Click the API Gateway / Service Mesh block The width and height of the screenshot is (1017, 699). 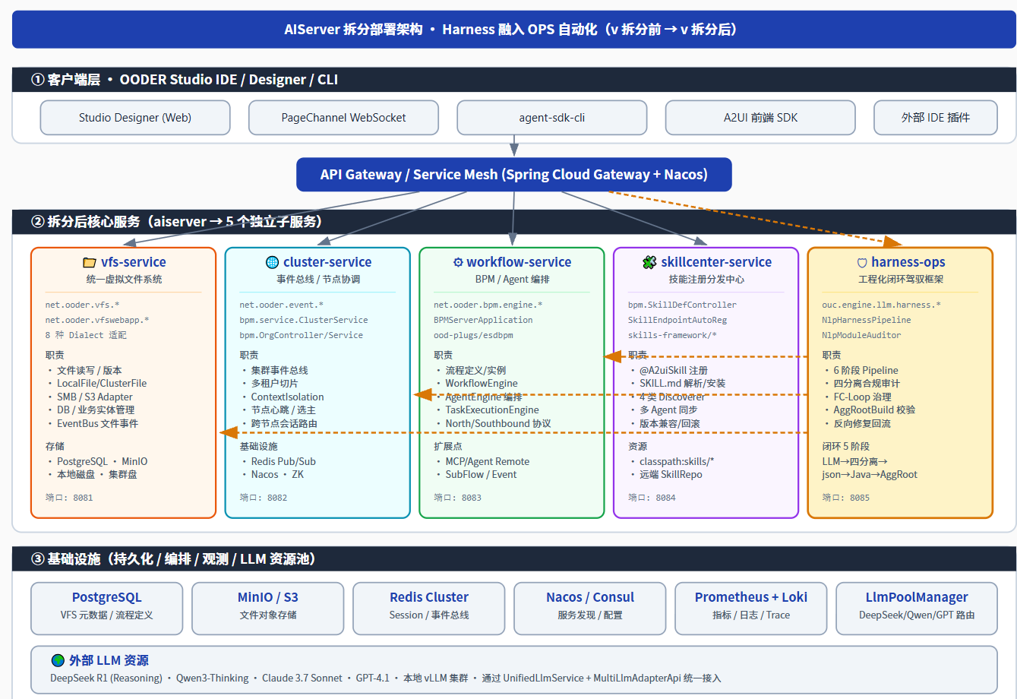[x=514, y=175]
